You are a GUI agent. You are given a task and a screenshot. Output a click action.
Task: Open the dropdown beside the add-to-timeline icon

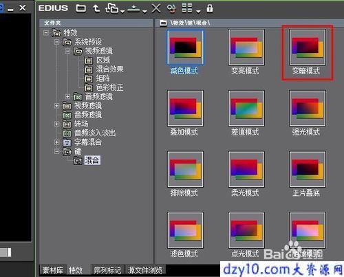[122, 11]
